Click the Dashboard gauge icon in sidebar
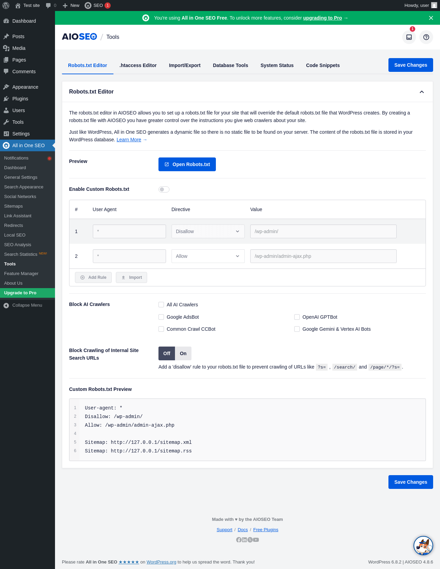 tap(6, 21)
